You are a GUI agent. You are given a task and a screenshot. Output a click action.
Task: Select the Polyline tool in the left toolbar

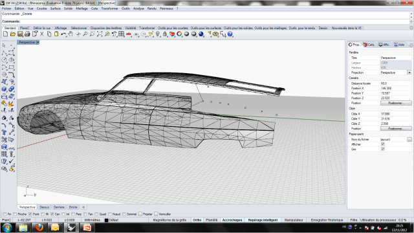[5, 53]
